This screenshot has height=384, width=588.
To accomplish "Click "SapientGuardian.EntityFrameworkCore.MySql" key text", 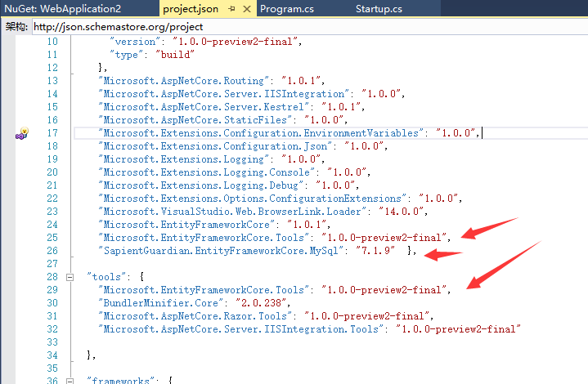I will pos(221,251).
